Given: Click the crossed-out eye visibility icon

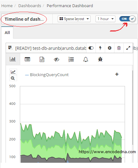Looking at the screenshot, I should coord(56,59).
